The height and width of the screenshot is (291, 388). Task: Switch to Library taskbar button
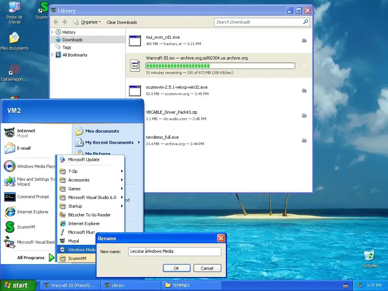[x=131, y=285]
